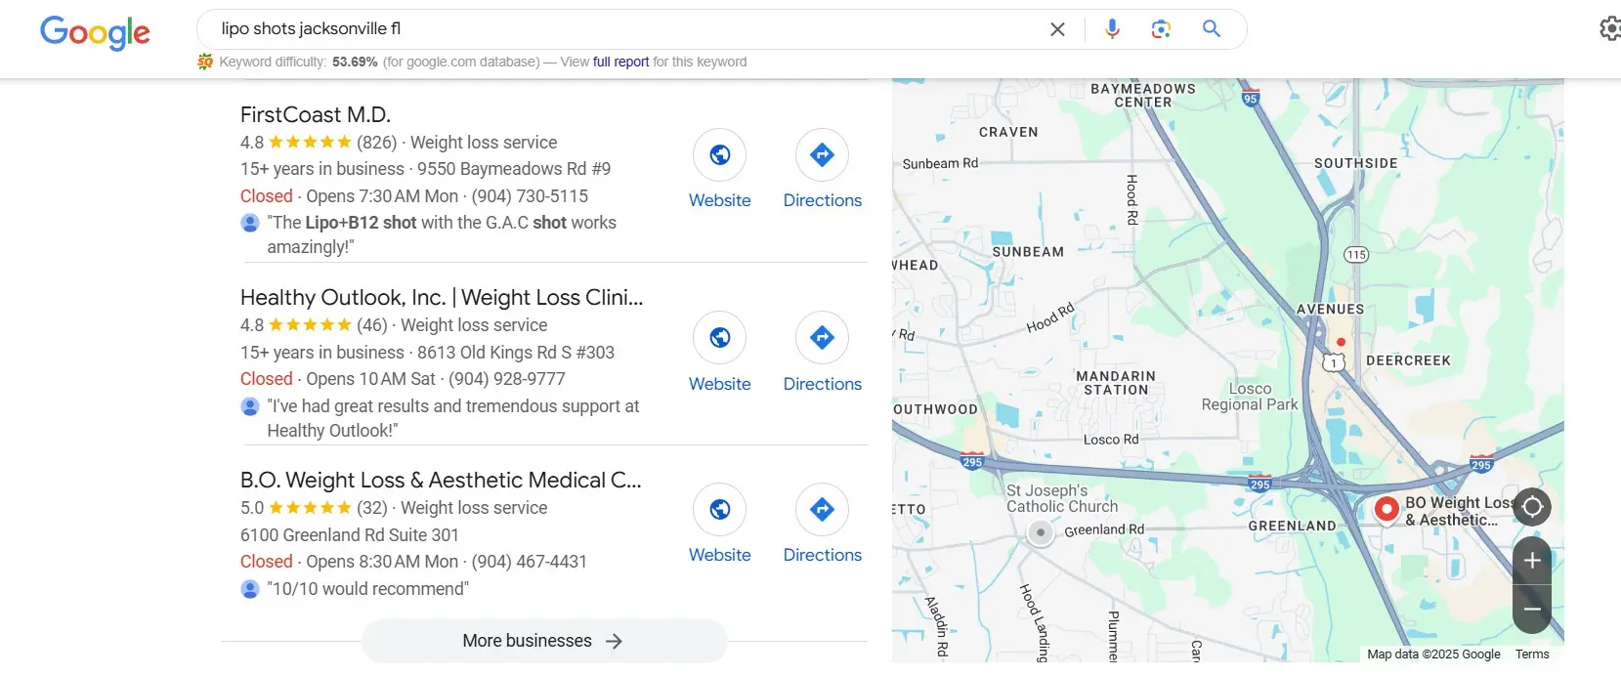Click the red BO Weight Loss map pin
Screen dimensions: 1621x675
pos(1386,509)
